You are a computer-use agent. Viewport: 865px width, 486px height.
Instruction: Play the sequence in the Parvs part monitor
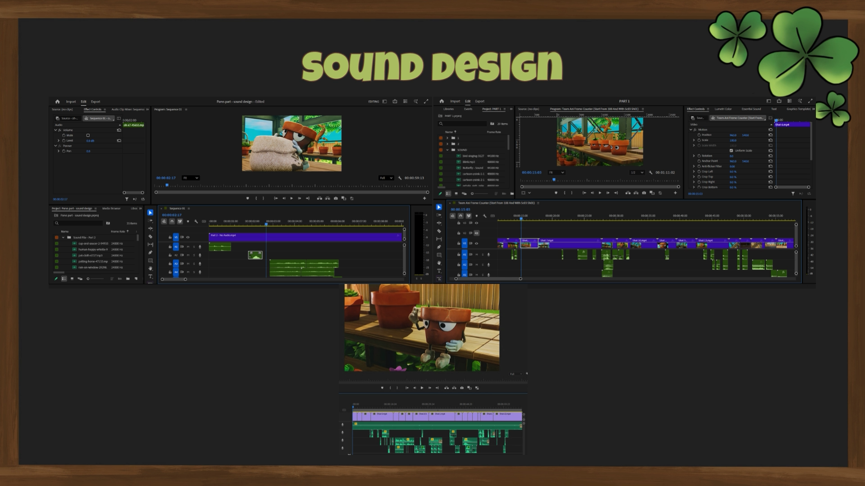click(x=291, y=198)
